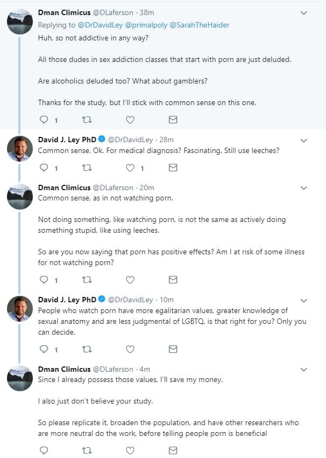The height and width of the screenshot is (458, 326).
Task: Reply to first tweet about common sense
Action: point(44,120)
